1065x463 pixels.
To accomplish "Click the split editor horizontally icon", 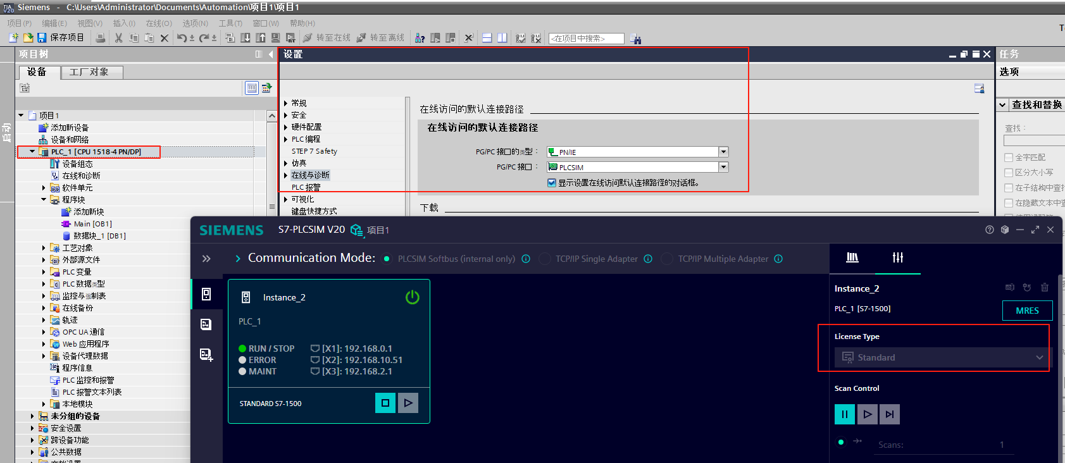I will (487, 38).
